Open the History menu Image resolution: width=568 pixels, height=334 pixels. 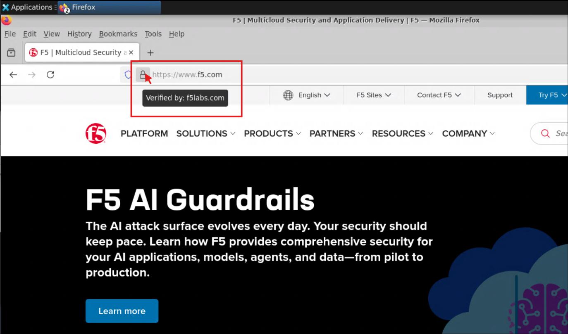click(79, 34)
